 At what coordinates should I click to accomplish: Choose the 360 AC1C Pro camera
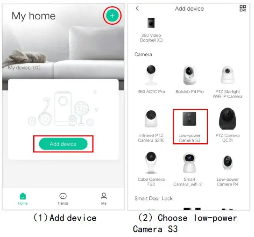coord(151,79)
